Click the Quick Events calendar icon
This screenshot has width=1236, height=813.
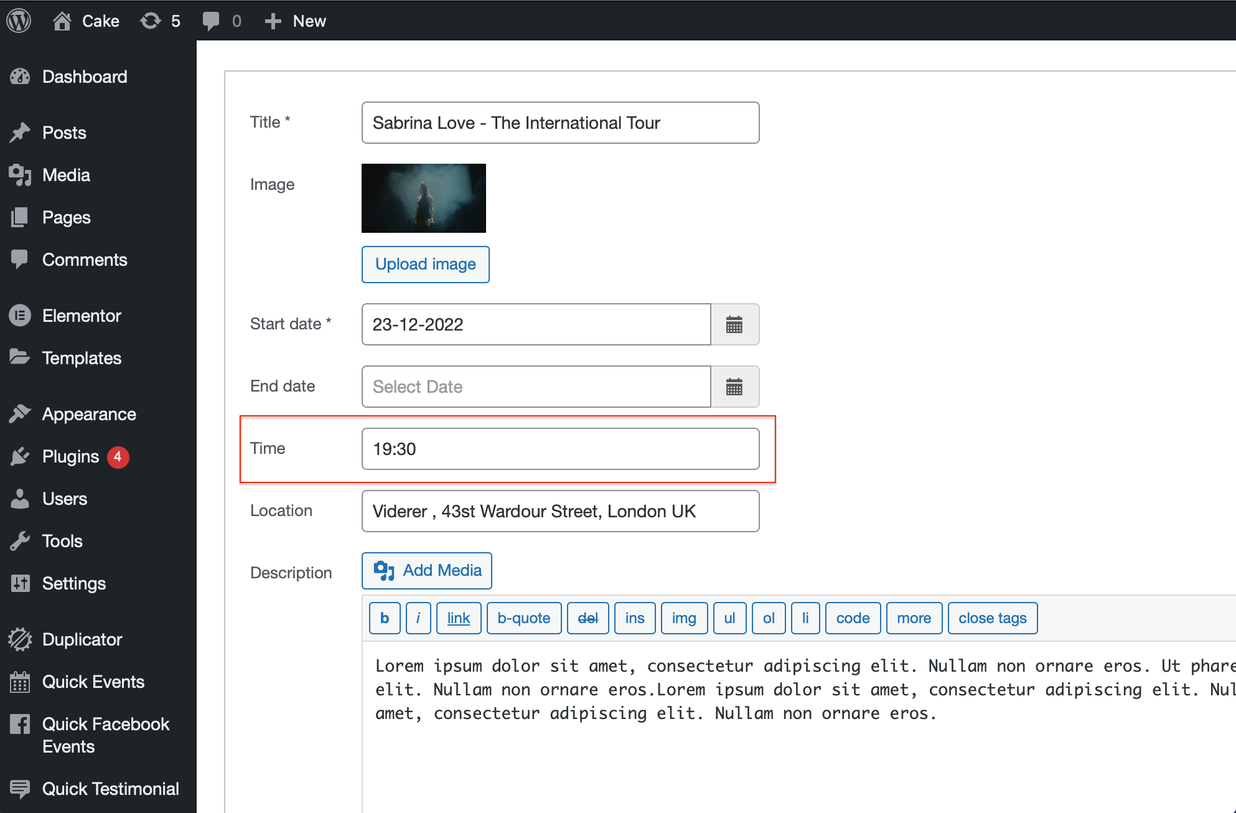pyautogui.click(x=20, y=682)
